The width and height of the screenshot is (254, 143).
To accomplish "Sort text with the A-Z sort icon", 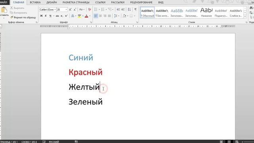I will click(x=129, y=10).
